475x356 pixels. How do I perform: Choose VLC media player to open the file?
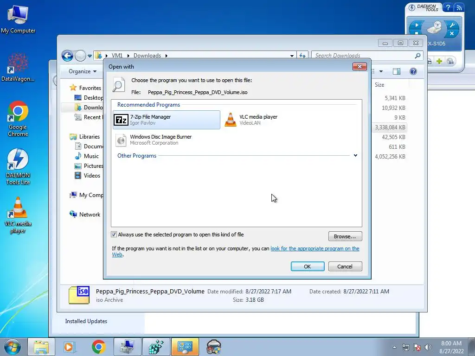click(x=251, y=120)
